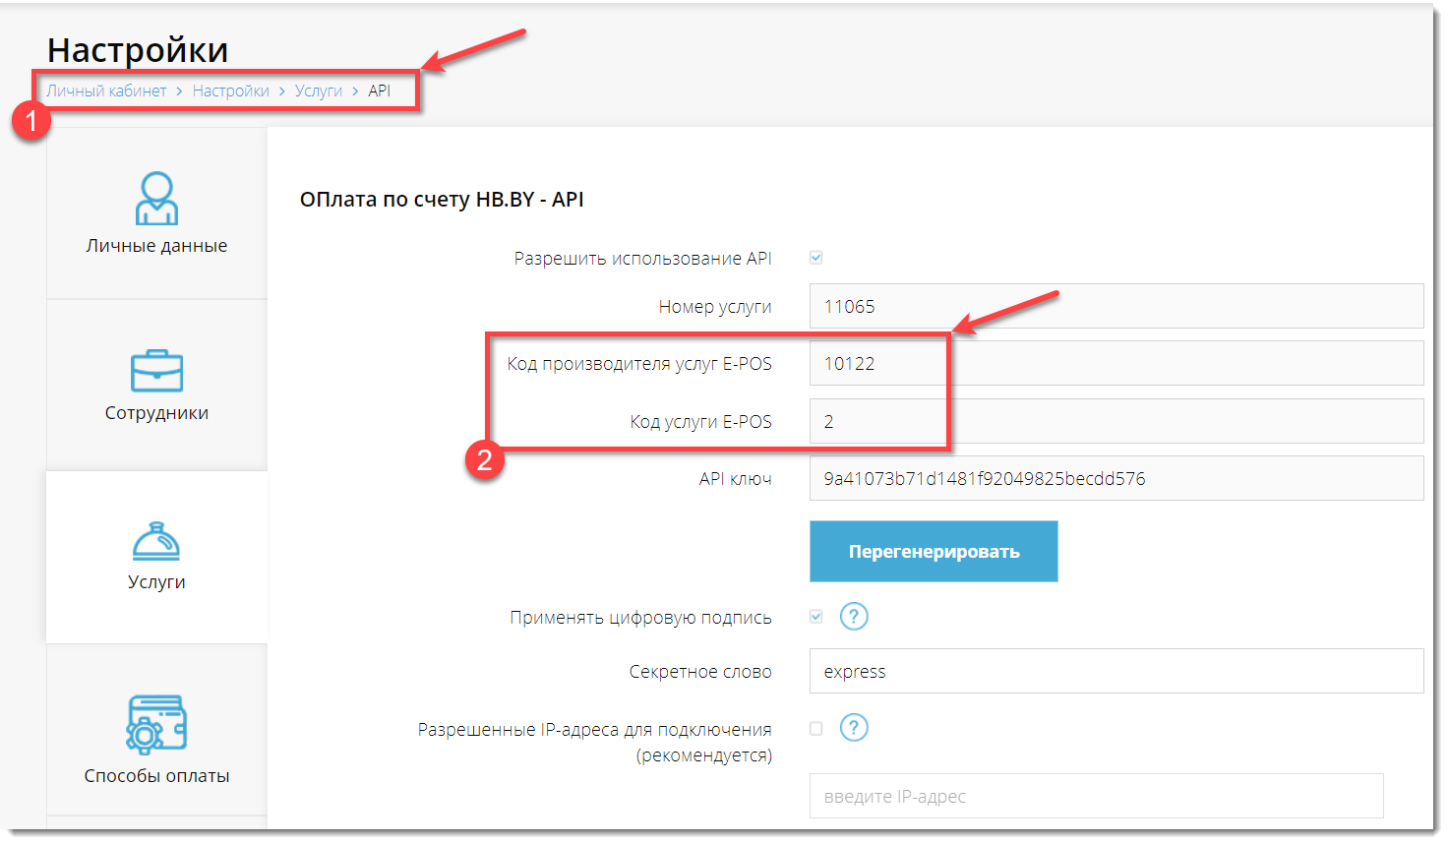The width and height of the screenshot is (1448, 844).
Task: Click the Настройки page title
Action: [138, 49]
